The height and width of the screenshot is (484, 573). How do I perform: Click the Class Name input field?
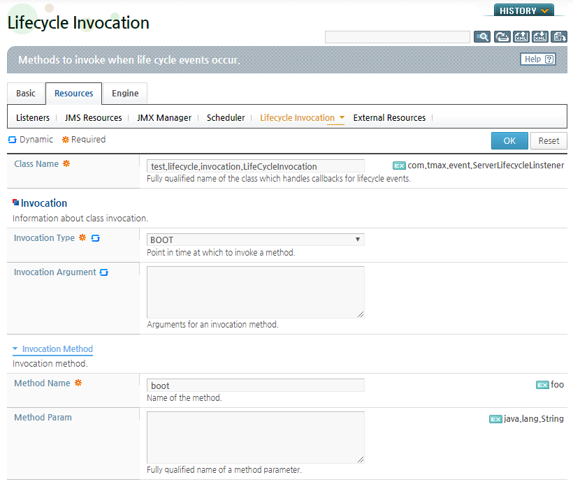click(256, 166)
